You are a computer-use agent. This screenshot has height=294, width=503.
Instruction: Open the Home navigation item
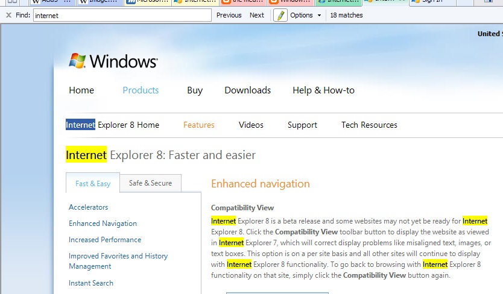[x=81, y=90]
